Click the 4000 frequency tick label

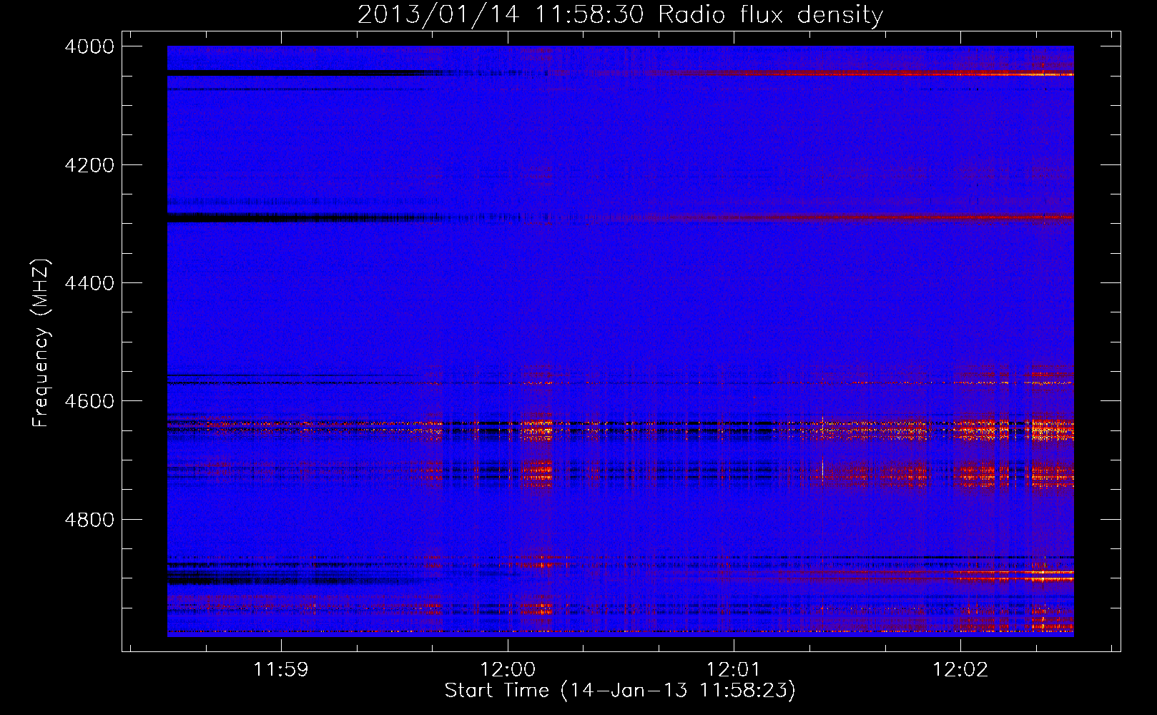pyautogui.click(x=89, y=46)
